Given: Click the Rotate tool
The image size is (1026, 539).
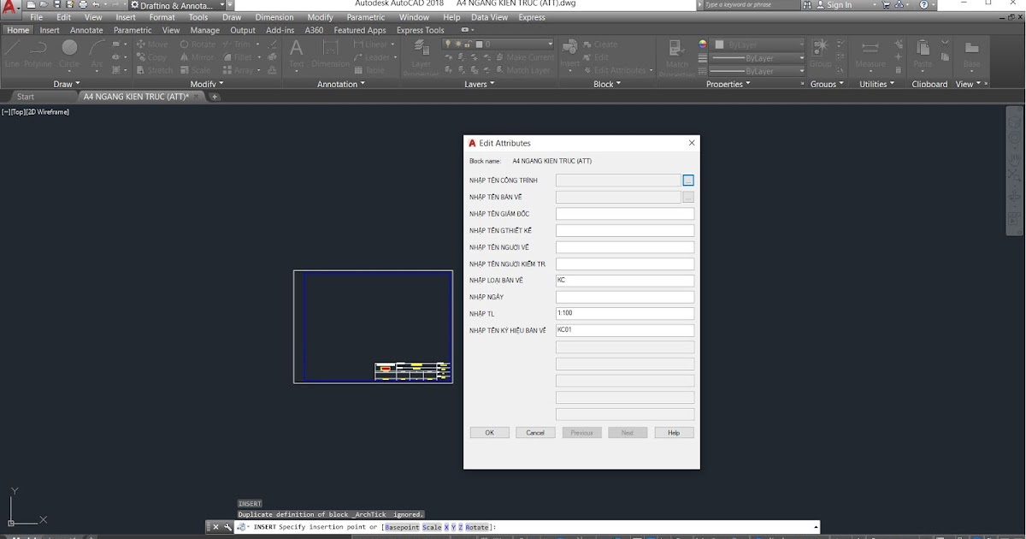Looking at the screenshot, I should click(x=198, y=44).
